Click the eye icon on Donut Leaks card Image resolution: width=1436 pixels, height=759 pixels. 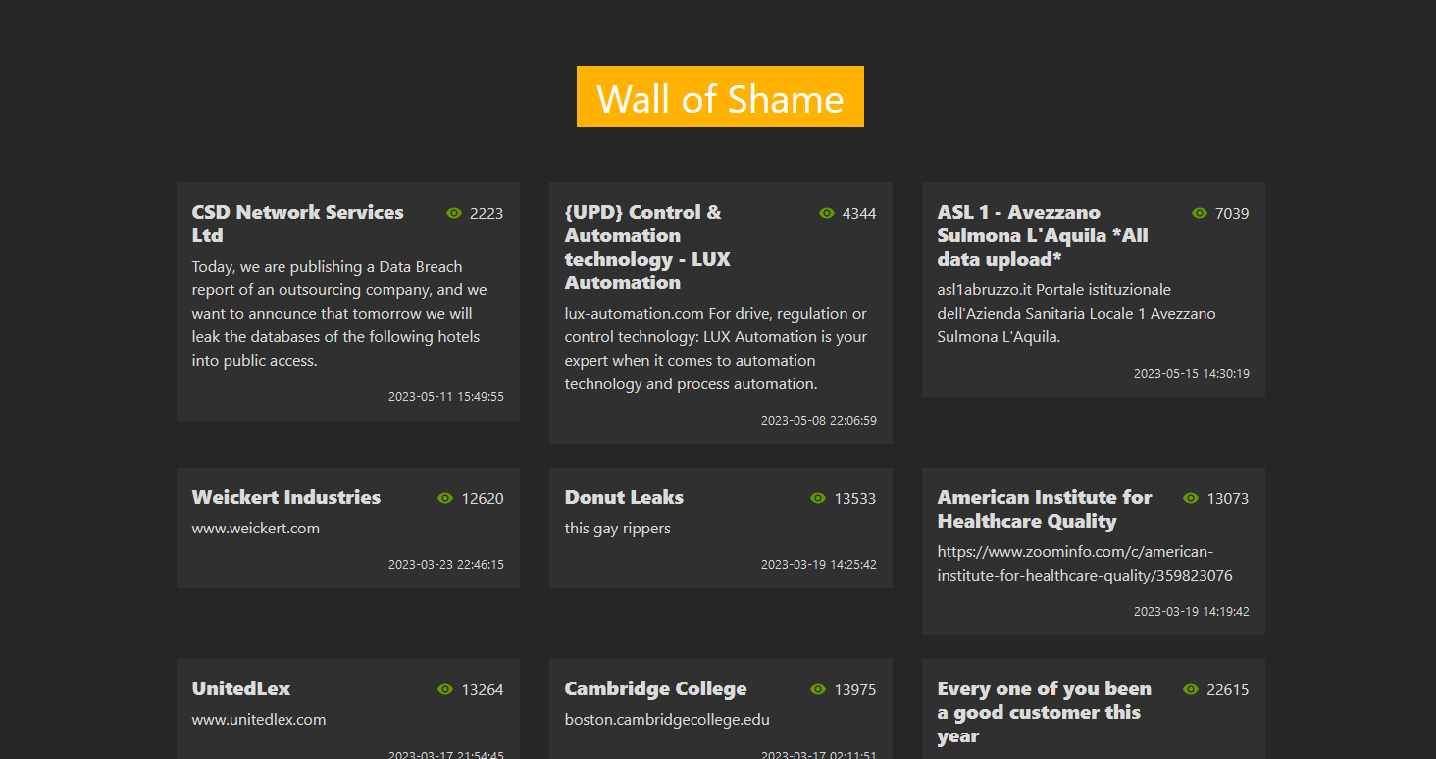818,498
